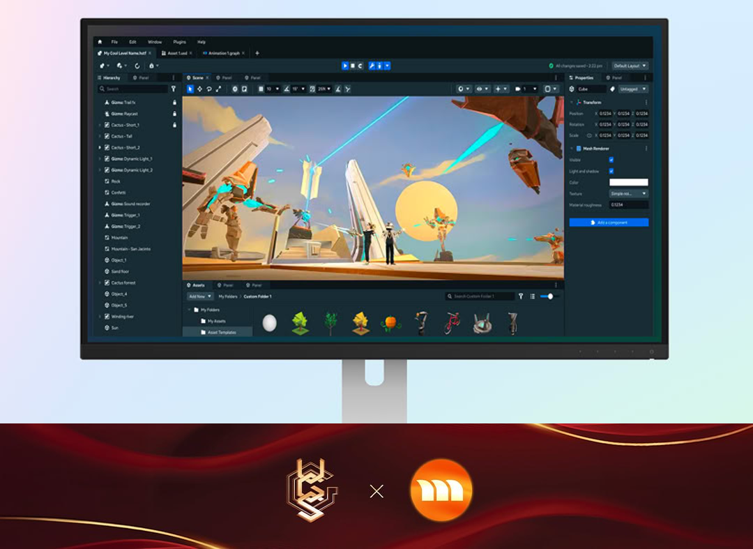Open Hierarchy panel three-dot options menu
This screenshot has width=753, height=549.
point(174,77)
